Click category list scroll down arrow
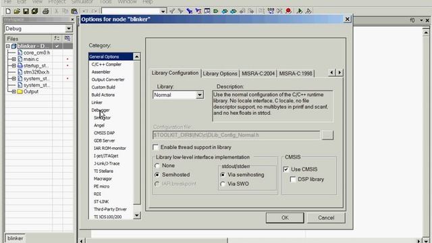Screen dimensions: 432x243 click(136, 215)
